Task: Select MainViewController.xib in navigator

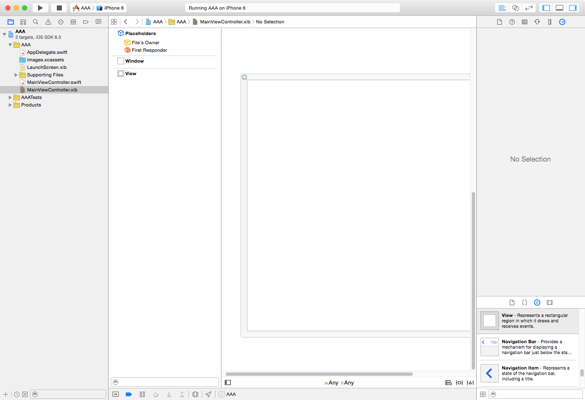Action: 54,90
